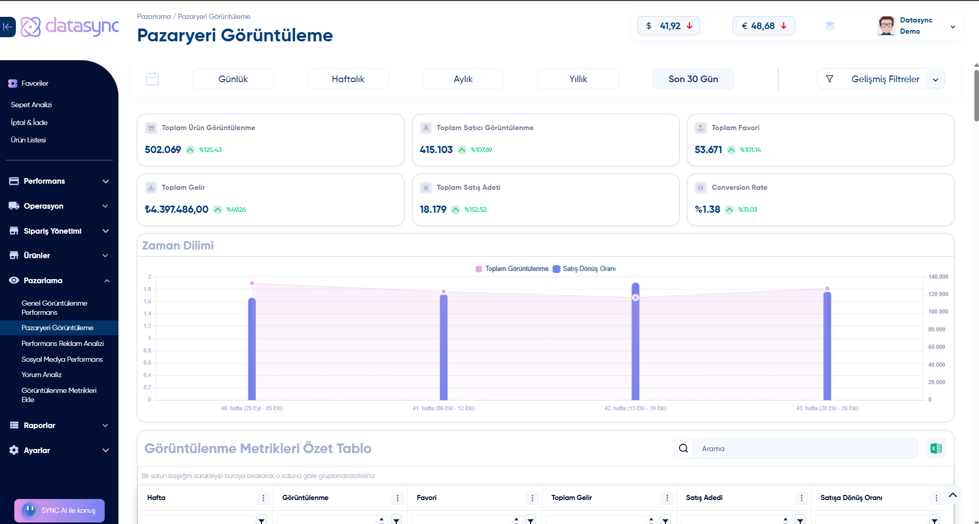Expand the Performans sidebar section

pyautogui.click(x=59, y=181)
